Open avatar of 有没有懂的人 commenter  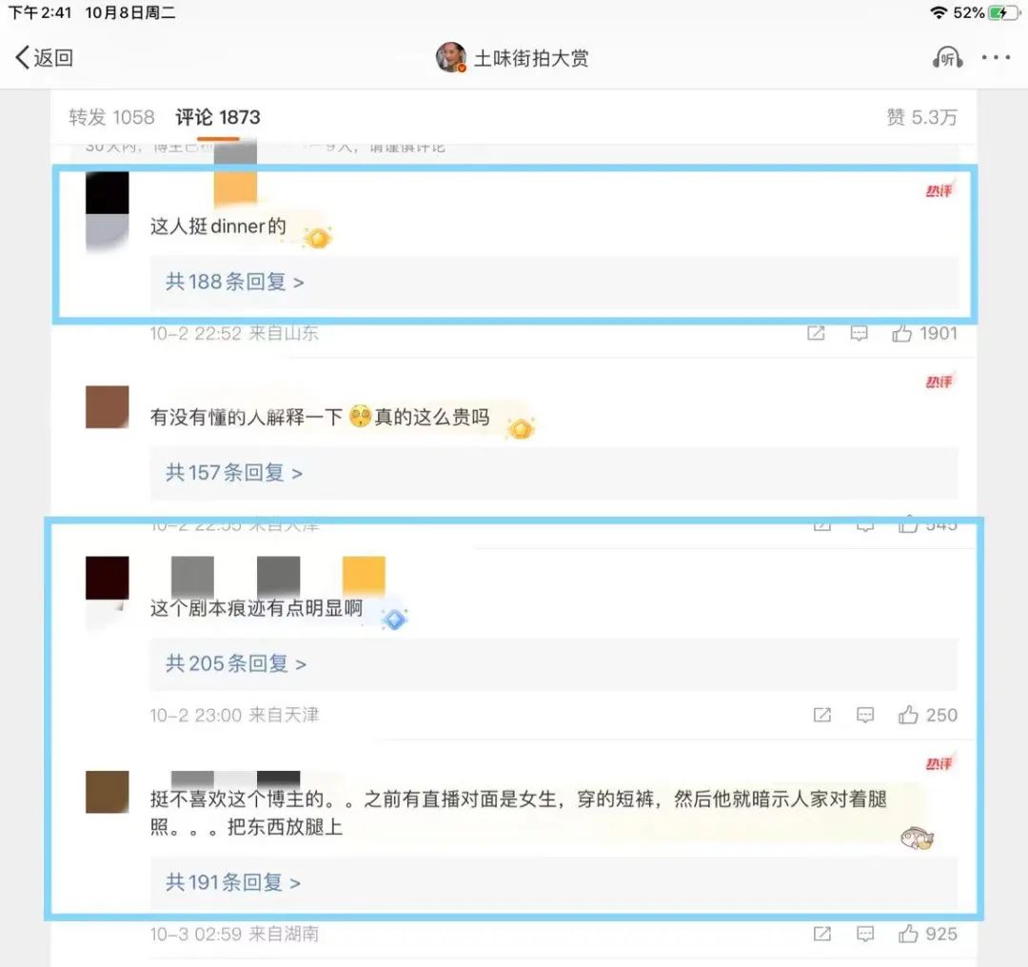[108, 407]
